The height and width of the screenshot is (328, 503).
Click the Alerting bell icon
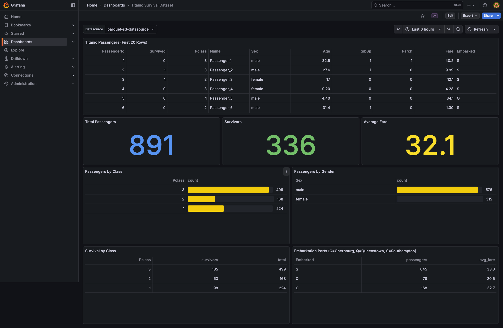[x=6, y=67]
